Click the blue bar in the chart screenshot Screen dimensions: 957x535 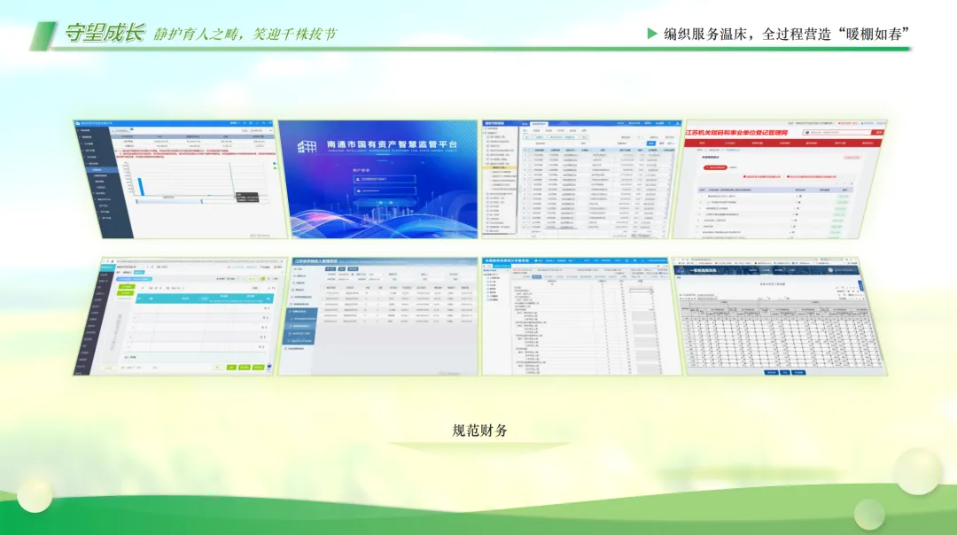pos(141,187)
